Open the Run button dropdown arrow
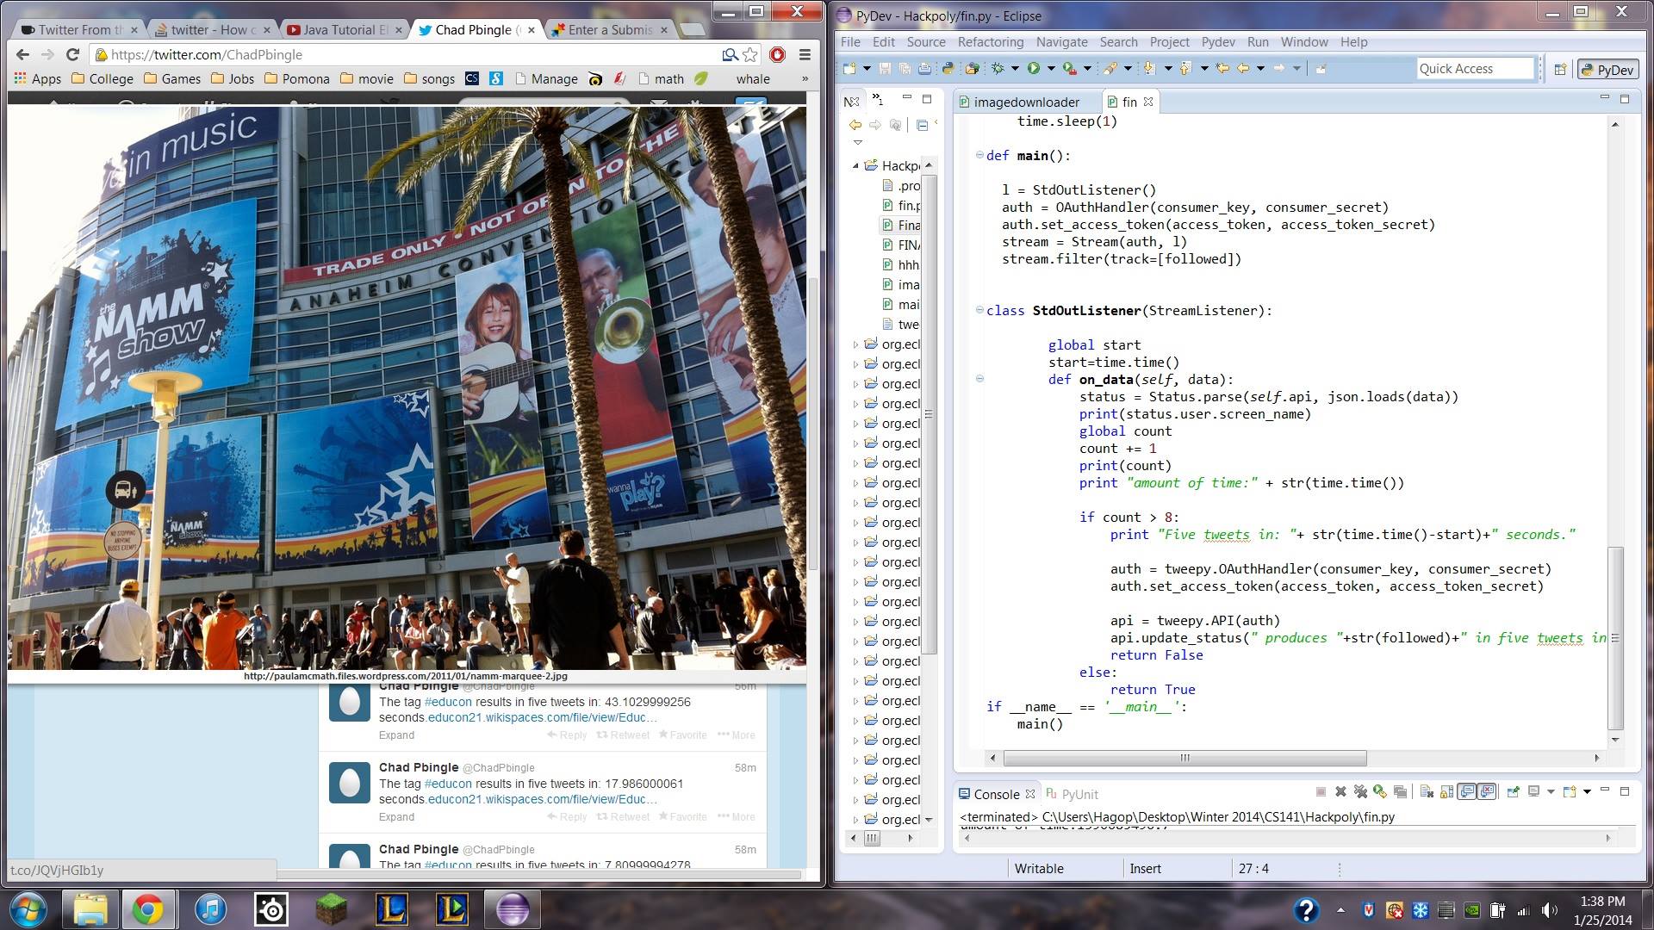The width and height of the screenshot is (1654, 930). pos(1051,69)
